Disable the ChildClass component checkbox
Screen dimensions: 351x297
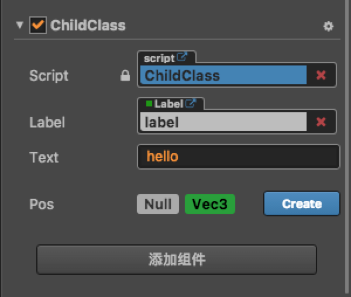click(38, 26)
